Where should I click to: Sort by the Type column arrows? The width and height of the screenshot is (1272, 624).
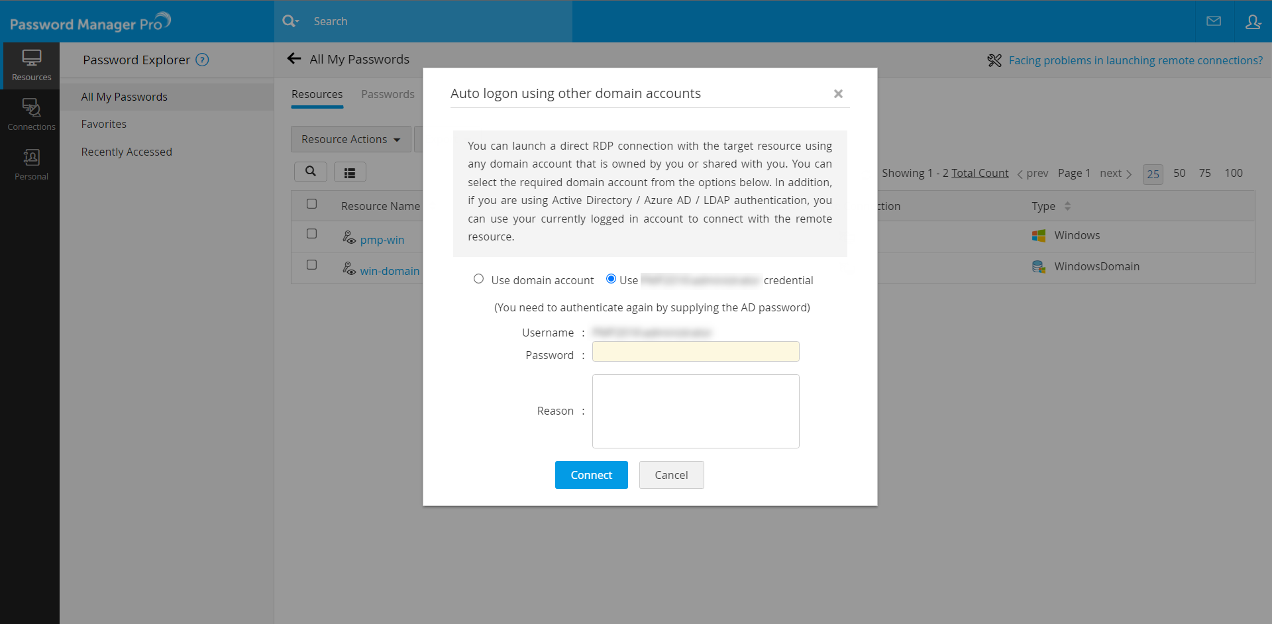coord(1067,206)
